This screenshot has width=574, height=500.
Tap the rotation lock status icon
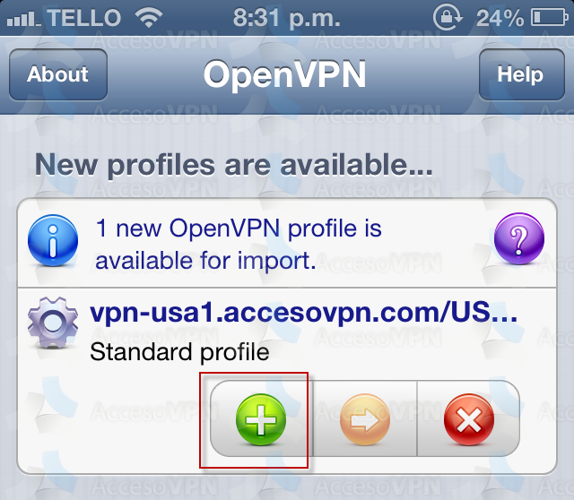(x=448, y=17)
